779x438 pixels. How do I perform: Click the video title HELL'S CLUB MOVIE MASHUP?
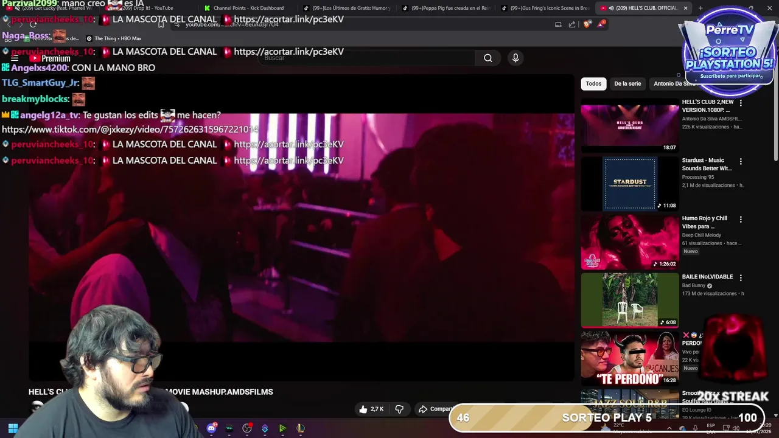pos(151,392)
